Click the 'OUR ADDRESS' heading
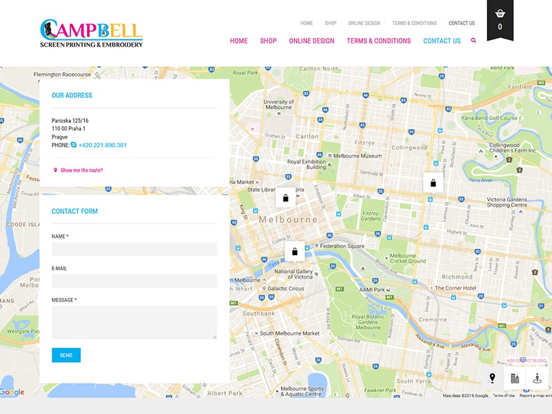 click(x=72, y=95)
